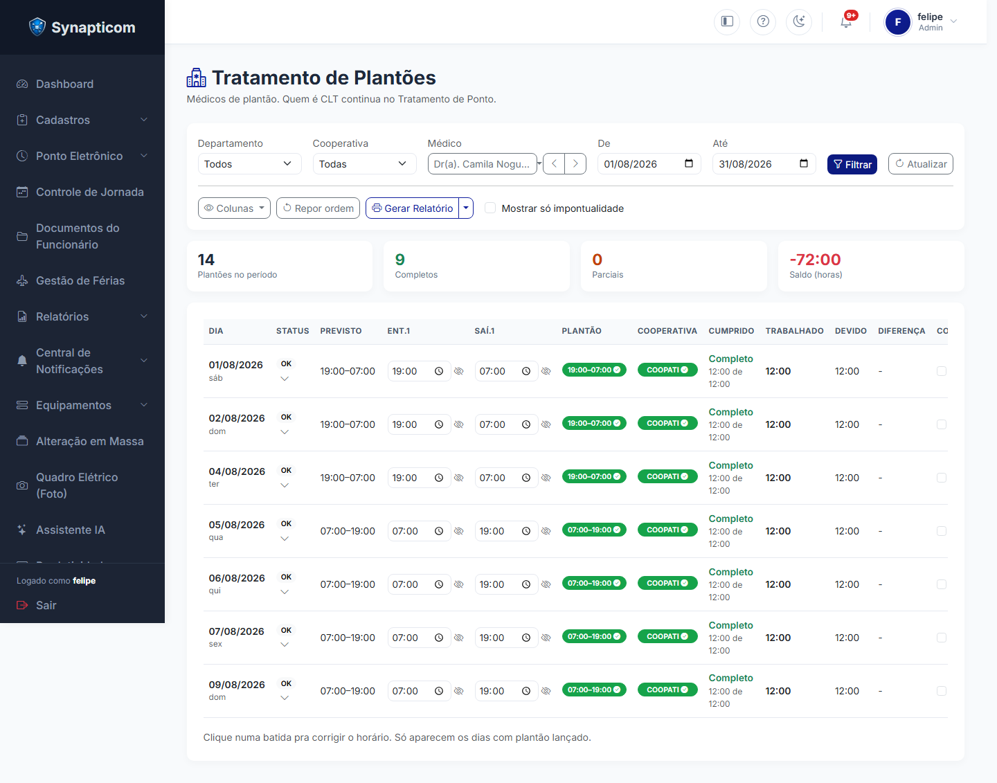Open calendar picker in Até date field

click(804, 163)
